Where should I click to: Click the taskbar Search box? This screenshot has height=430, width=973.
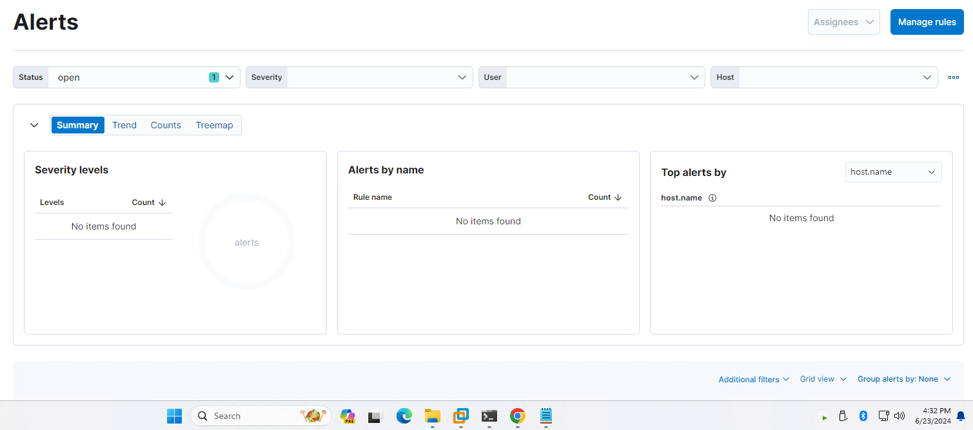(x=261, y=416)
